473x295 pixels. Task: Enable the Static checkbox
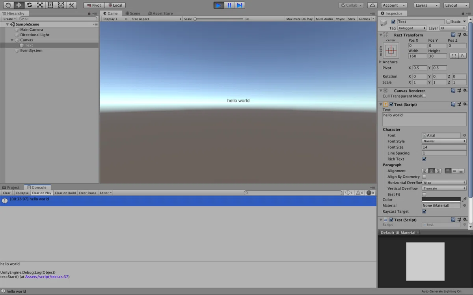point(448,22)
